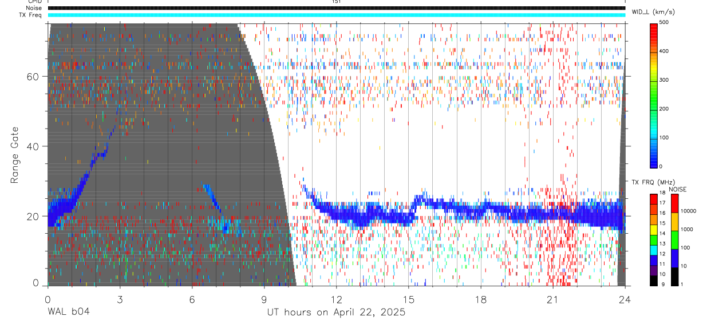703x324 pixels.
Task: Click the cyan TX Freq indicator bar
Action: 336,15
